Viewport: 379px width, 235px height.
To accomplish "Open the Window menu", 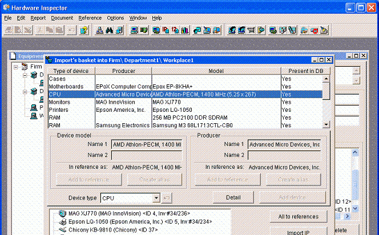I will coord(138,18).
